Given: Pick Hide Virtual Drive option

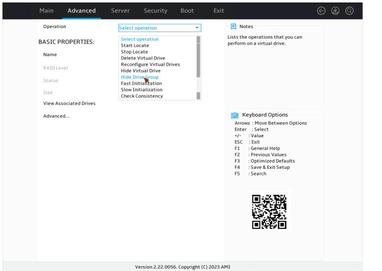Looking at the screenshot, I should (x=141, y=71).
